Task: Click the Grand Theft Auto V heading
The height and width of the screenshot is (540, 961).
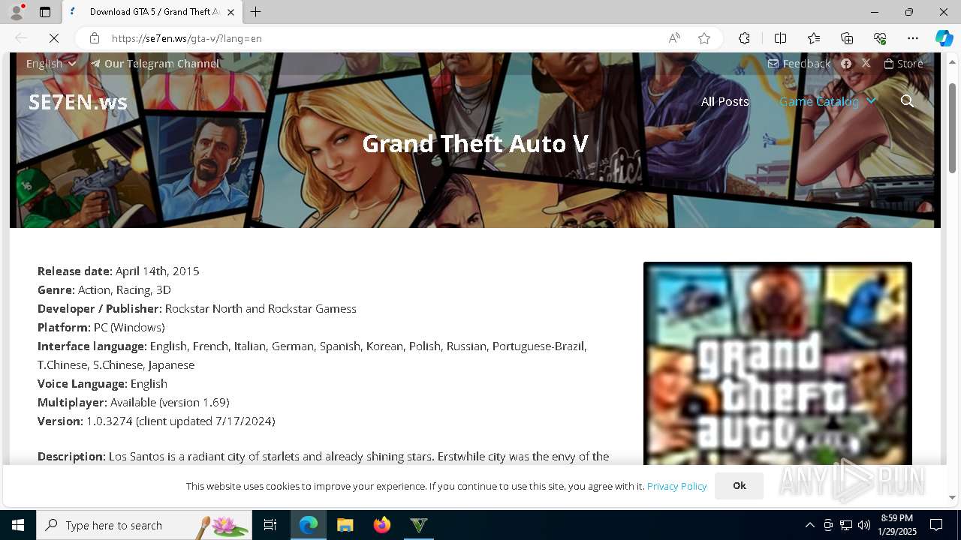Action: click(475, 143)
